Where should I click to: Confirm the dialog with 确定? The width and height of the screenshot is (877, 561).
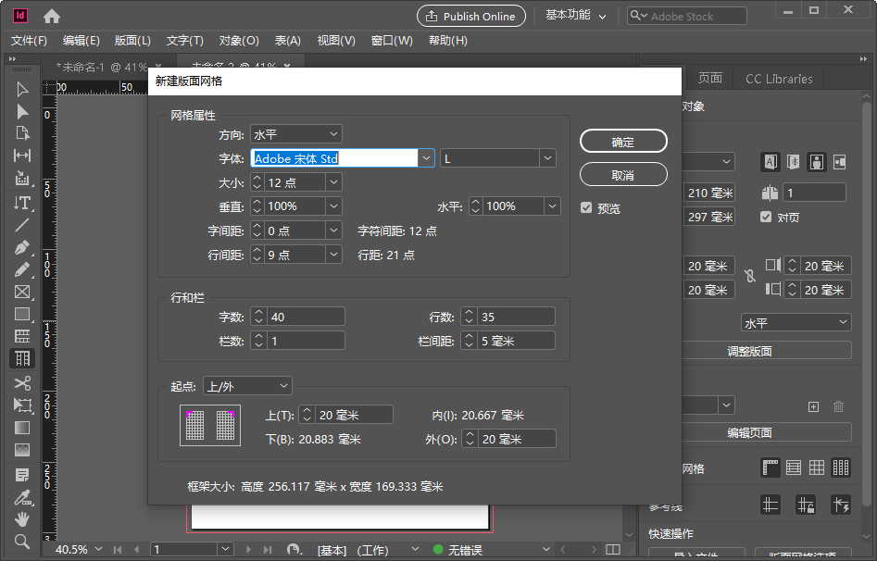622,141
